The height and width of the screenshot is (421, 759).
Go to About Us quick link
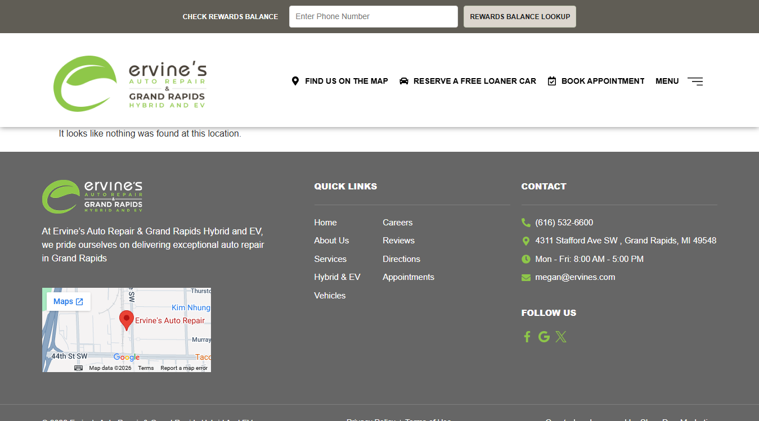tap(331, 241)
